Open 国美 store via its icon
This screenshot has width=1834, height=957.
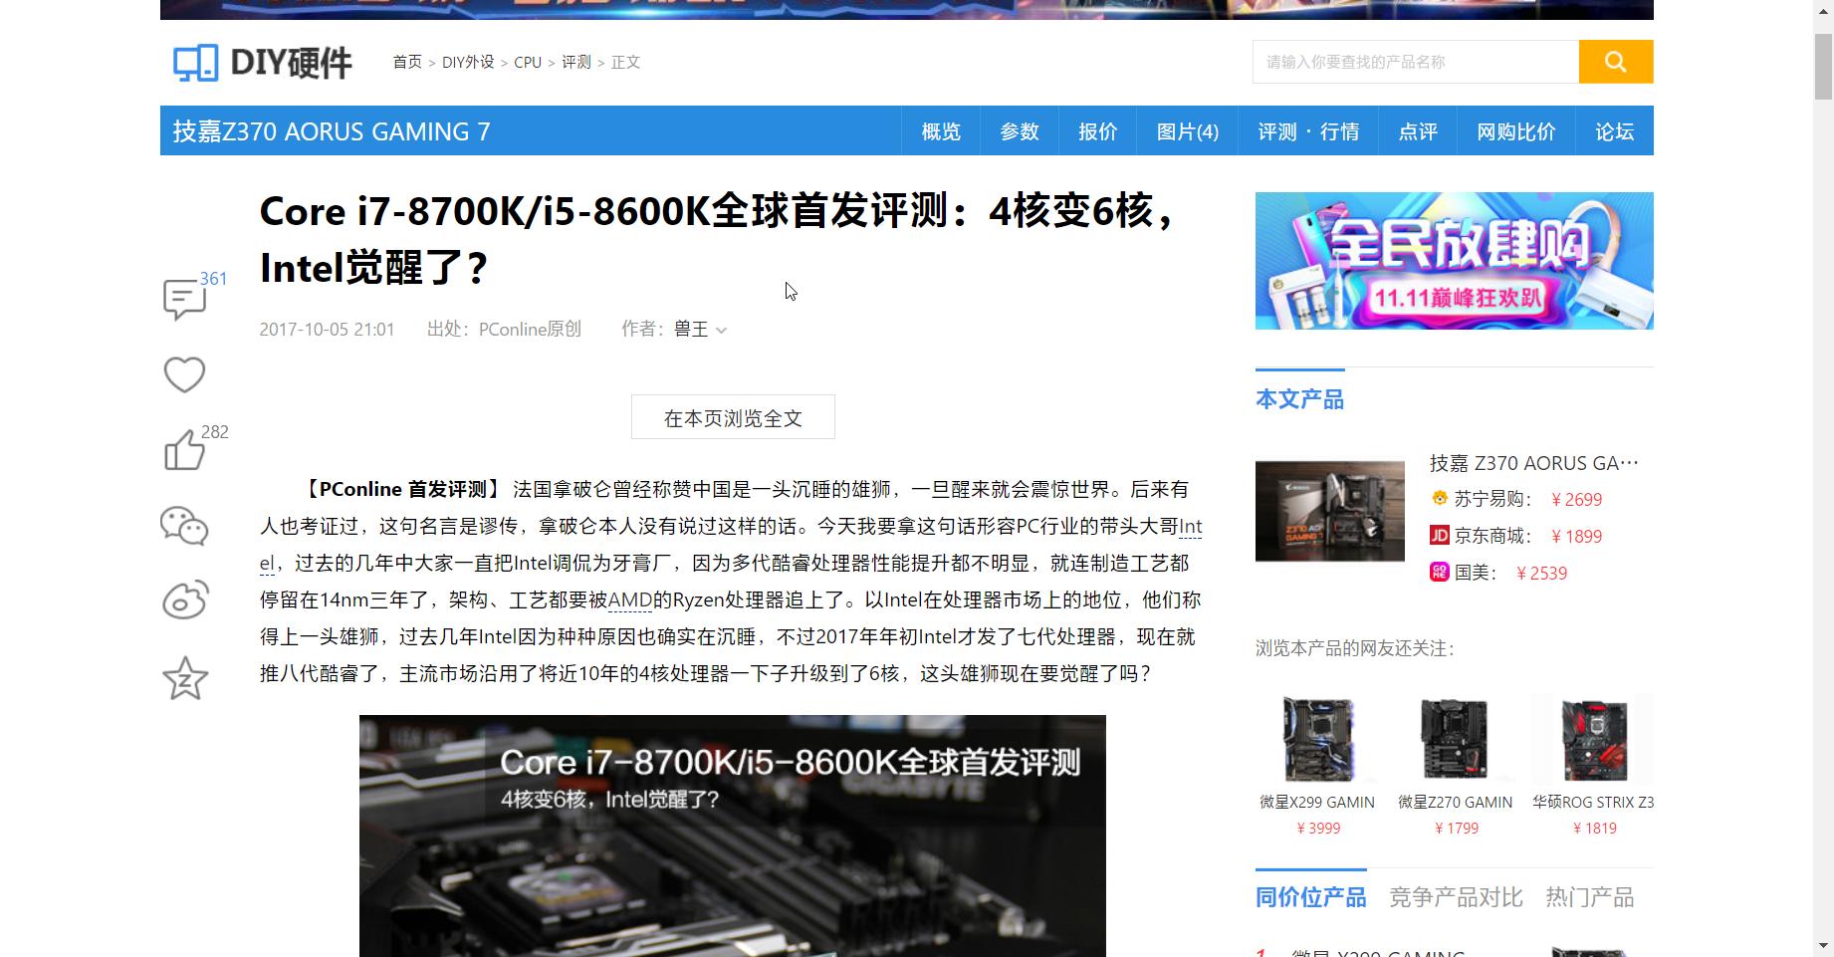point(1438,573)
